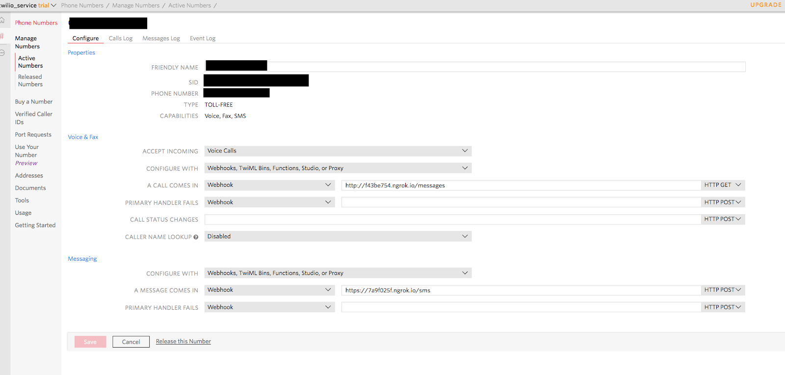Open Verified Caller IDs in sidebar
The height and width of the screenshot is (375, 785).
pos(33,118)
